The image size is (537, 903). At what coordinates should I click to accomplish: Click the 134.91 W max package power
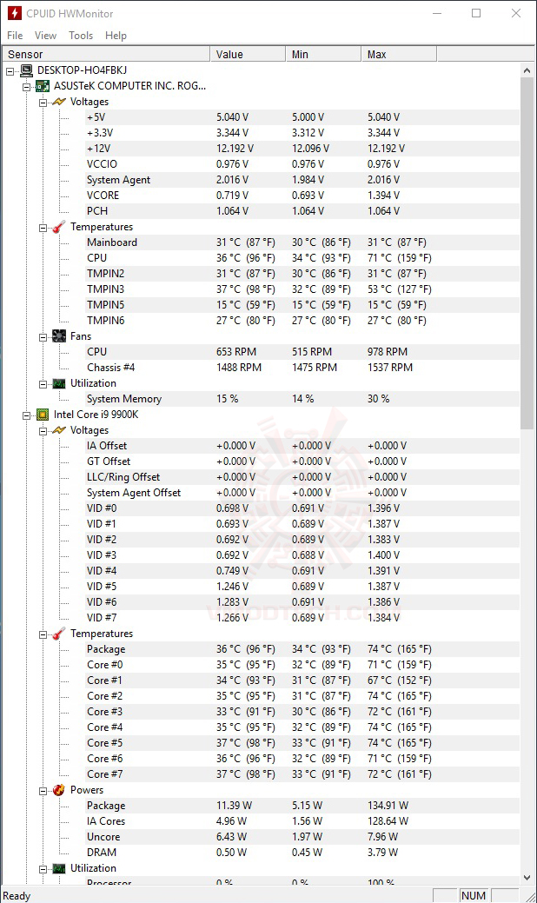pos(388,806)
